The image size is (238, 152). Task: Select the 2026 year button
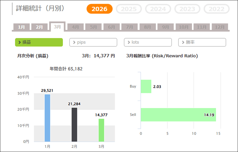click(x=99, y=9)
